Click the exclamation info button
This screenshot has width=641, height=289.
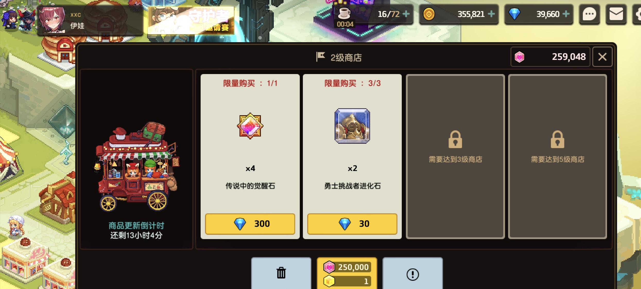point(413,274)
